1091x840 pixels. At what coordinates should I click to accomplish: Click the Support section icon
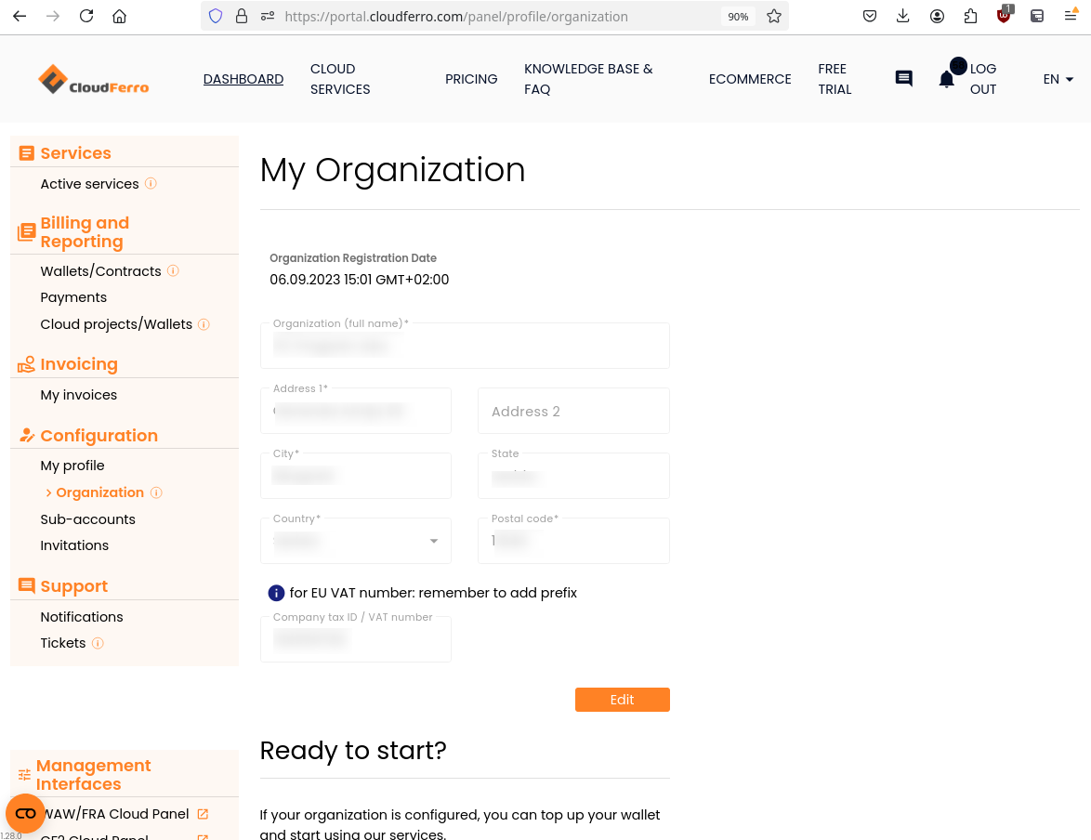[x=25, y=585]
